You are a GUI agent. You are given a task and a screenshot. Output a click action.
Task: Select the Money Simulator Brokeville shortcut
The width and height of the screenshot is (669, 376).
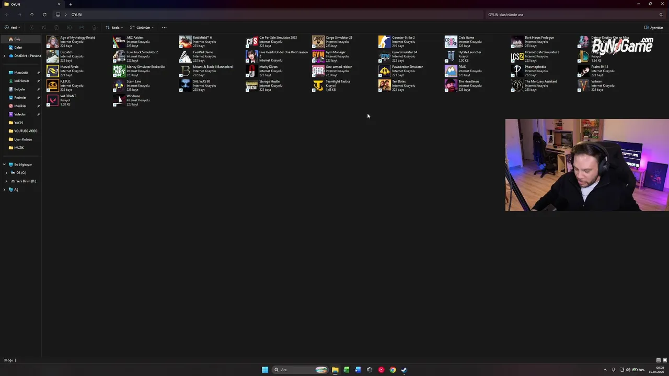tap(139, 71)
